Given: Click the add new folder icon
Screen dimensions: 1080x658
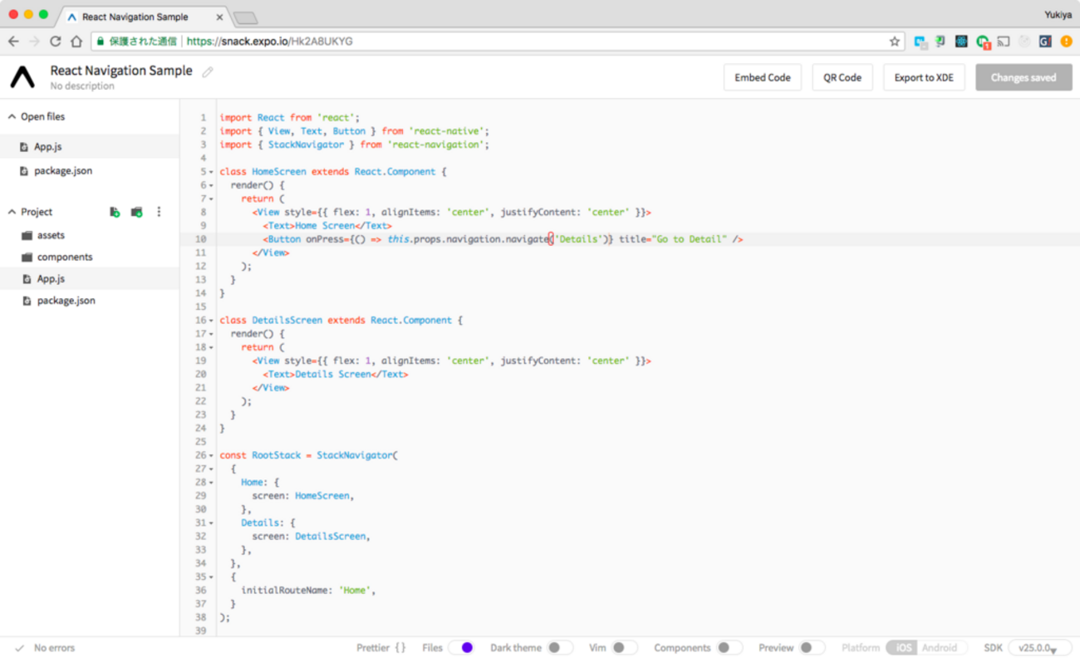Looking at the screenshot, I should point(137,212).
